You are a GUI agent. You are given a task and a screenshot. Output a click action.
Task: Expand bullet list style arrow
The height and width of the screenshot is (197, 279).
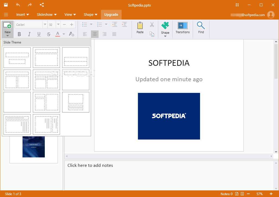click(x=91, y=24)
